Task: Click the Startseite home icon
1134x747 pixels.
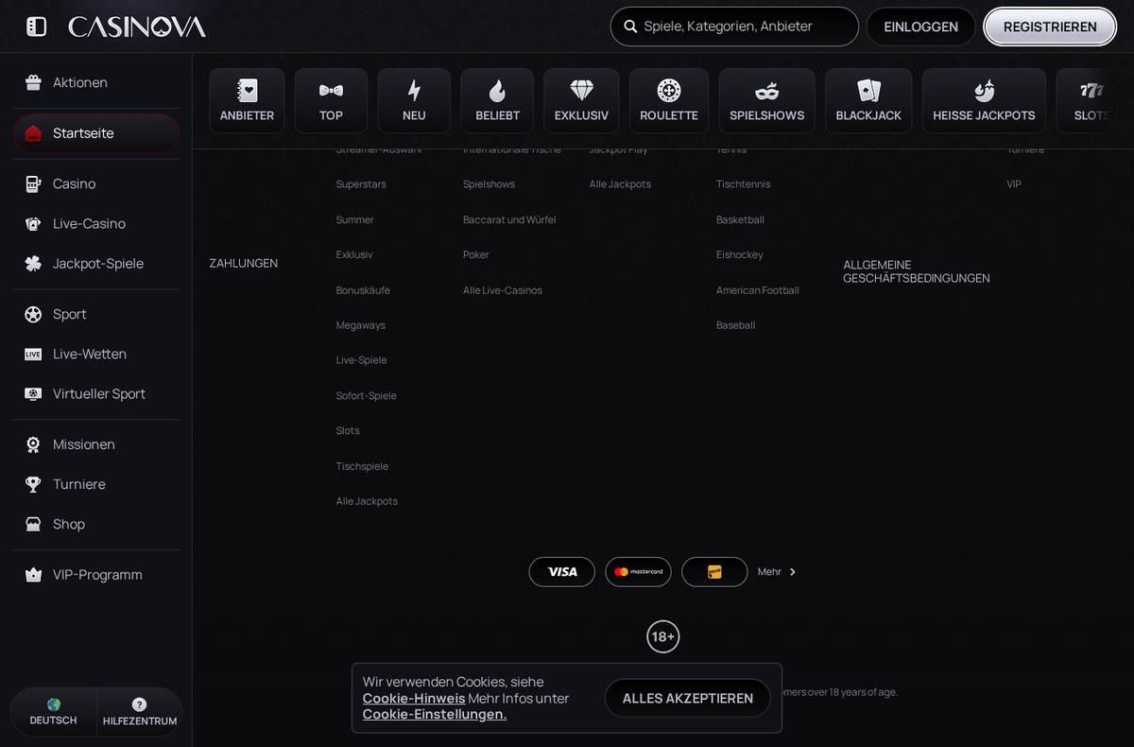Action: tap(33, 133)
